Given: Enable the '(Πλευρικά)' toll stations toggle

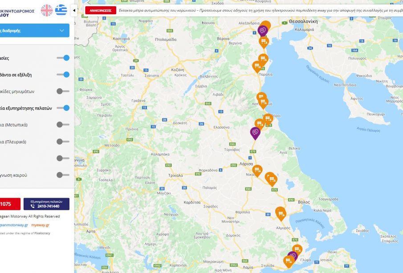Looking at the screenshot, I should tap(63, 142).
